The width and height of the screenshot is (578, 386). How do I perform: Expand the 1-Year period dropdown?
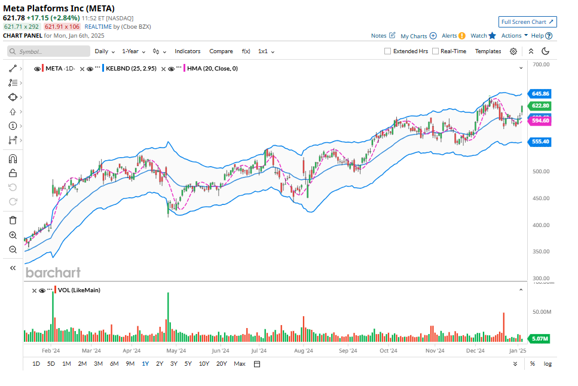coord(133,51)
